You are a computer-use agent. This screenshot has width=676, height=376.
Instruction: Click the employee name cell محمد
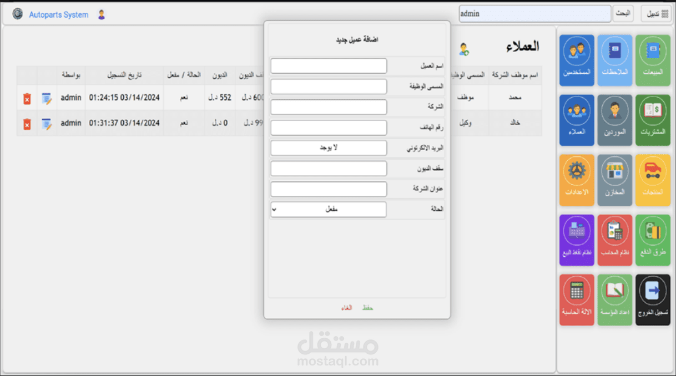(515, 98)
